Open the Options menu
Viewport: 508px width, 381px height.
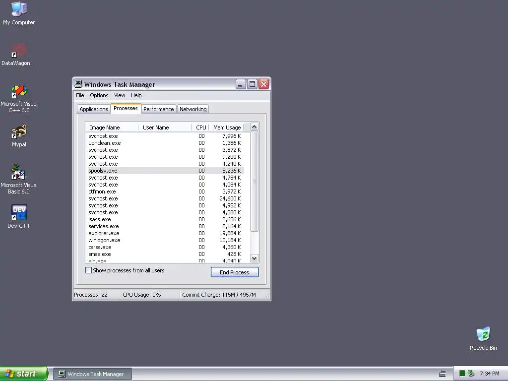(x=99, y=95)
